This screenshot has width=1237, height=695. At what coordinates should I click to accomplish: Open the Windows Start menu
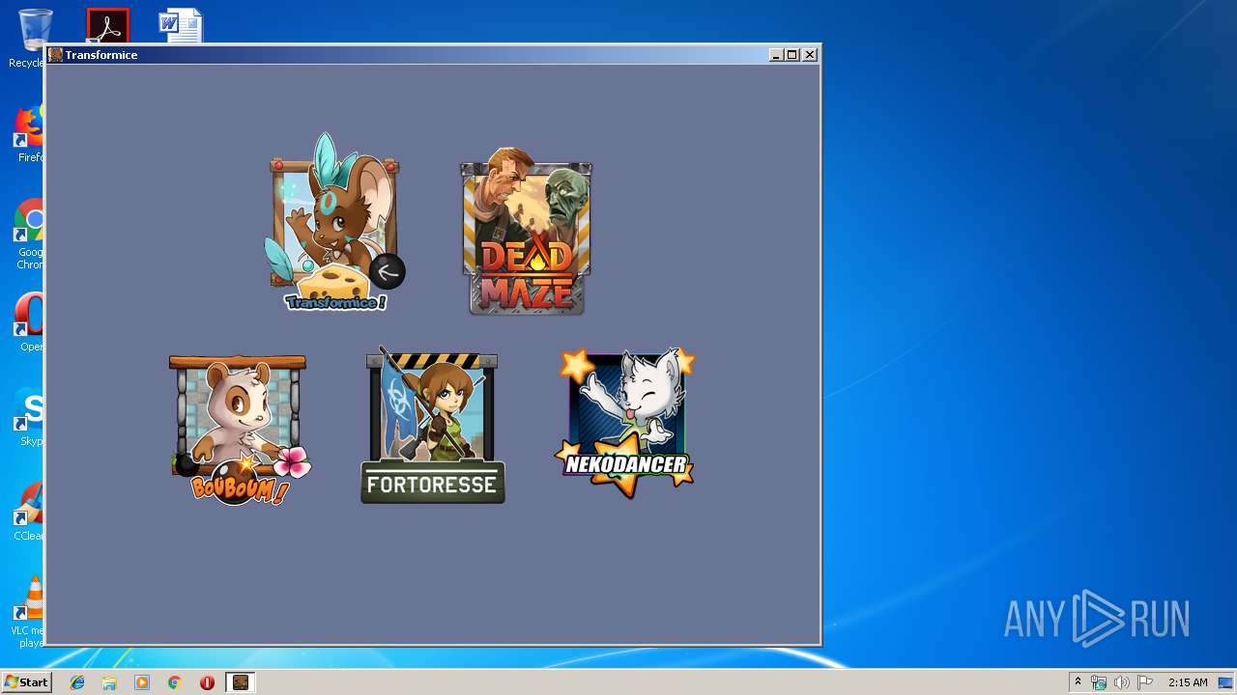tap(26, 682)
